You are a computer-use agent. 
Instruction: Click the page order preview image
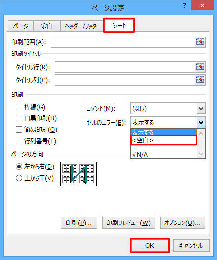pos(79,174)
